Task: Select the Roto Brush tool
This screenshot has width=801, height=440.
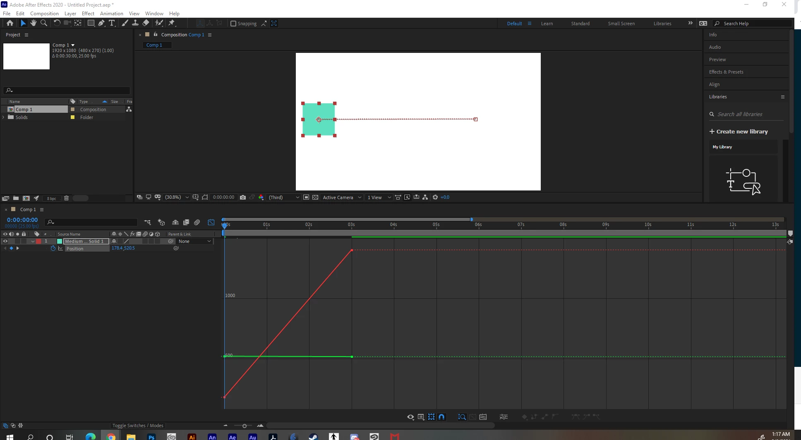Action: (159, 23)
